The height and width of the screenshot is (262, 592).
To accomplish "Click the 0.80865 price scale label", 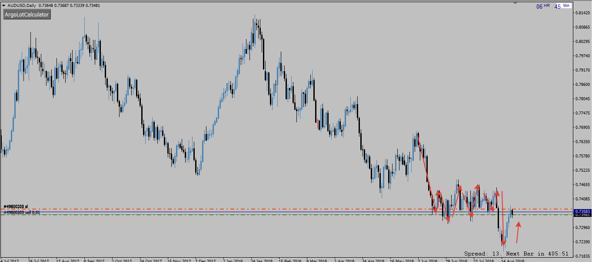I will (x=582, y=27).
